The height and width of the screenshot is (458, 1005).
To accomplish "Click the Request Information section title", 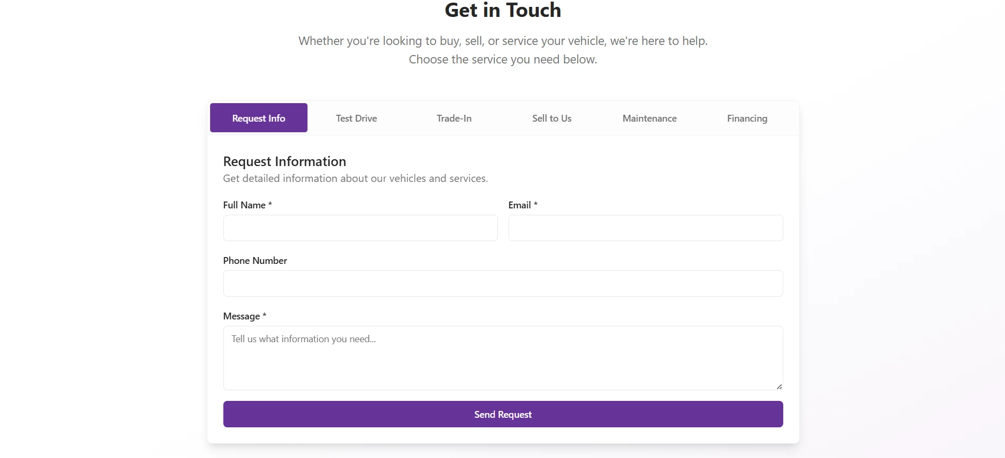I will [x=284, y=161].
